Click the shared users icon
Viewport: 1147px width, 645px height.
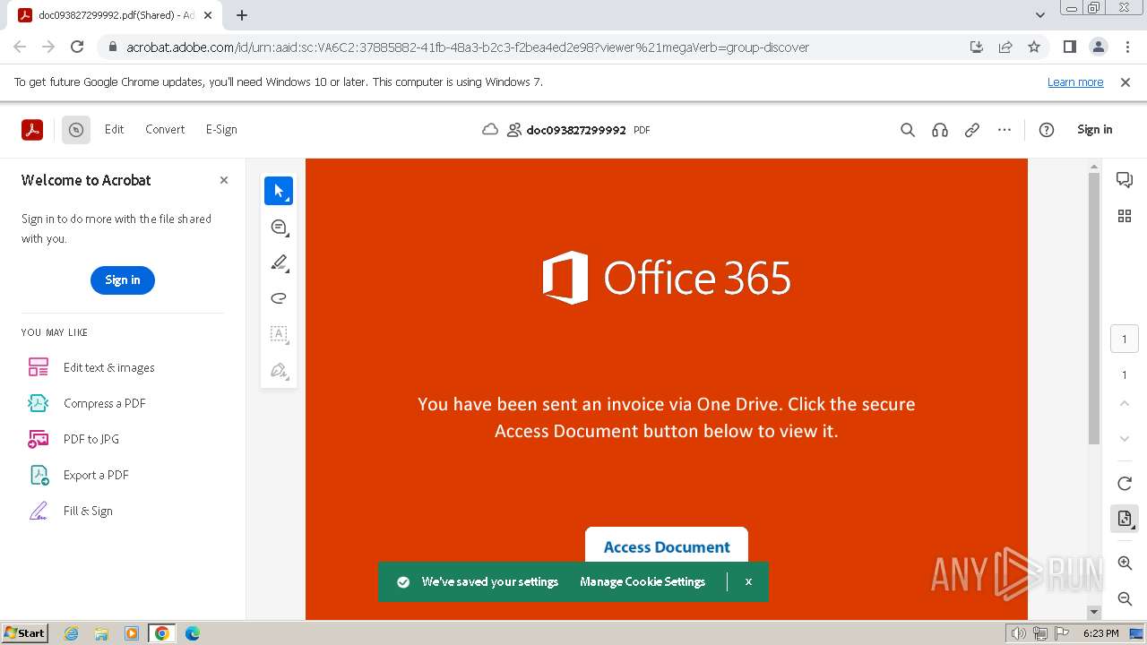[514, 130]
